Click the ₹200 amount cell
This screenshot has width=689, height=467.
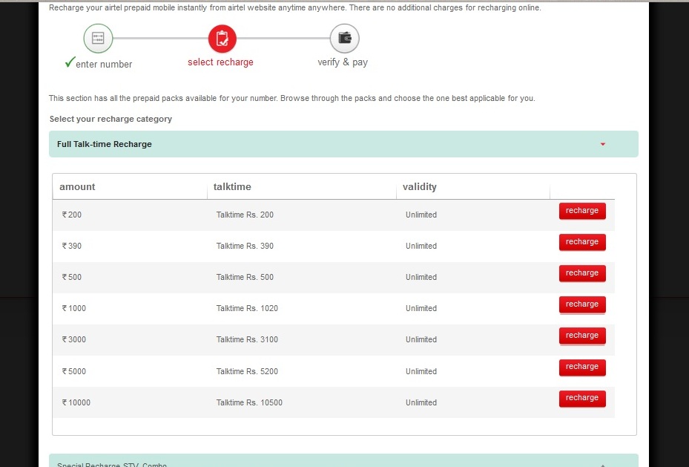[x=72, y=215]
